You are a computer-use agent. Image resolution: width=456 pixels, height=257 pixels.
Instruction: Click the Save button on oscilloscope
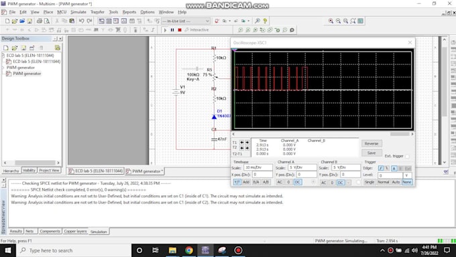click(372, 153)
